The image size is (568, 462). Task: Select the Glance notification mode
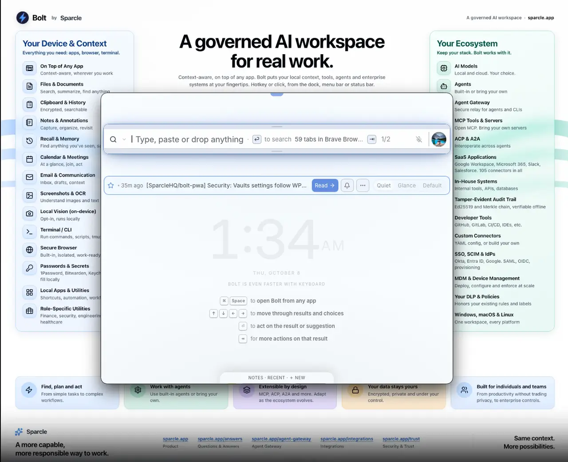click(x=407, y=186)
